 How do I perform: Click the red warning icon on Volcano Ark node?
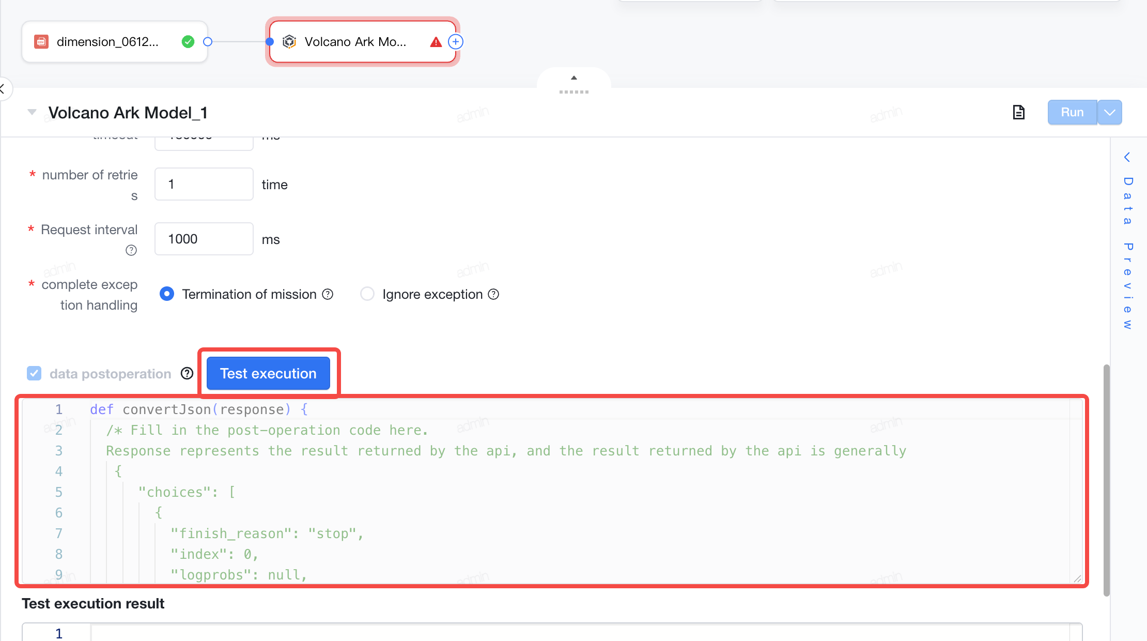click(436, 42)
